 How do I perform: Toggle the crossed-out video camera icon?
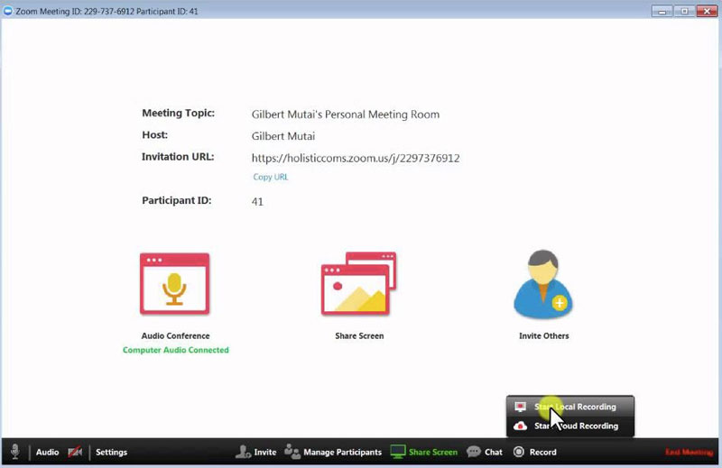coord(75,452)
